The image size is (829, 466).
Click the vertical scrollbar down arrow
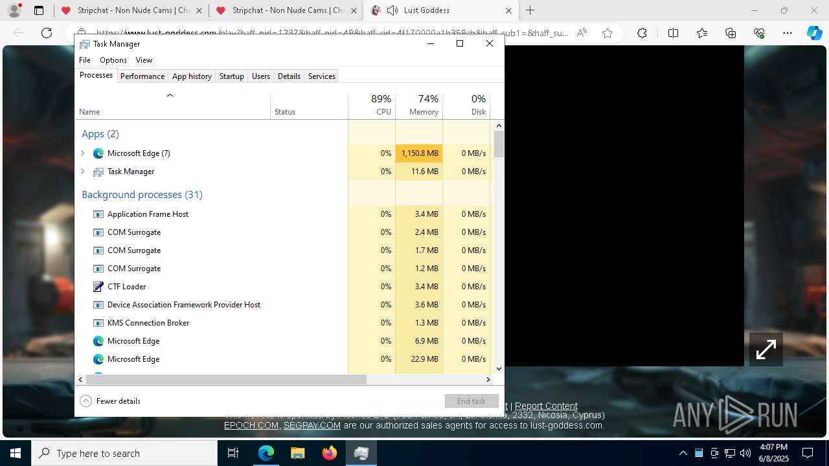pos(499,369)
